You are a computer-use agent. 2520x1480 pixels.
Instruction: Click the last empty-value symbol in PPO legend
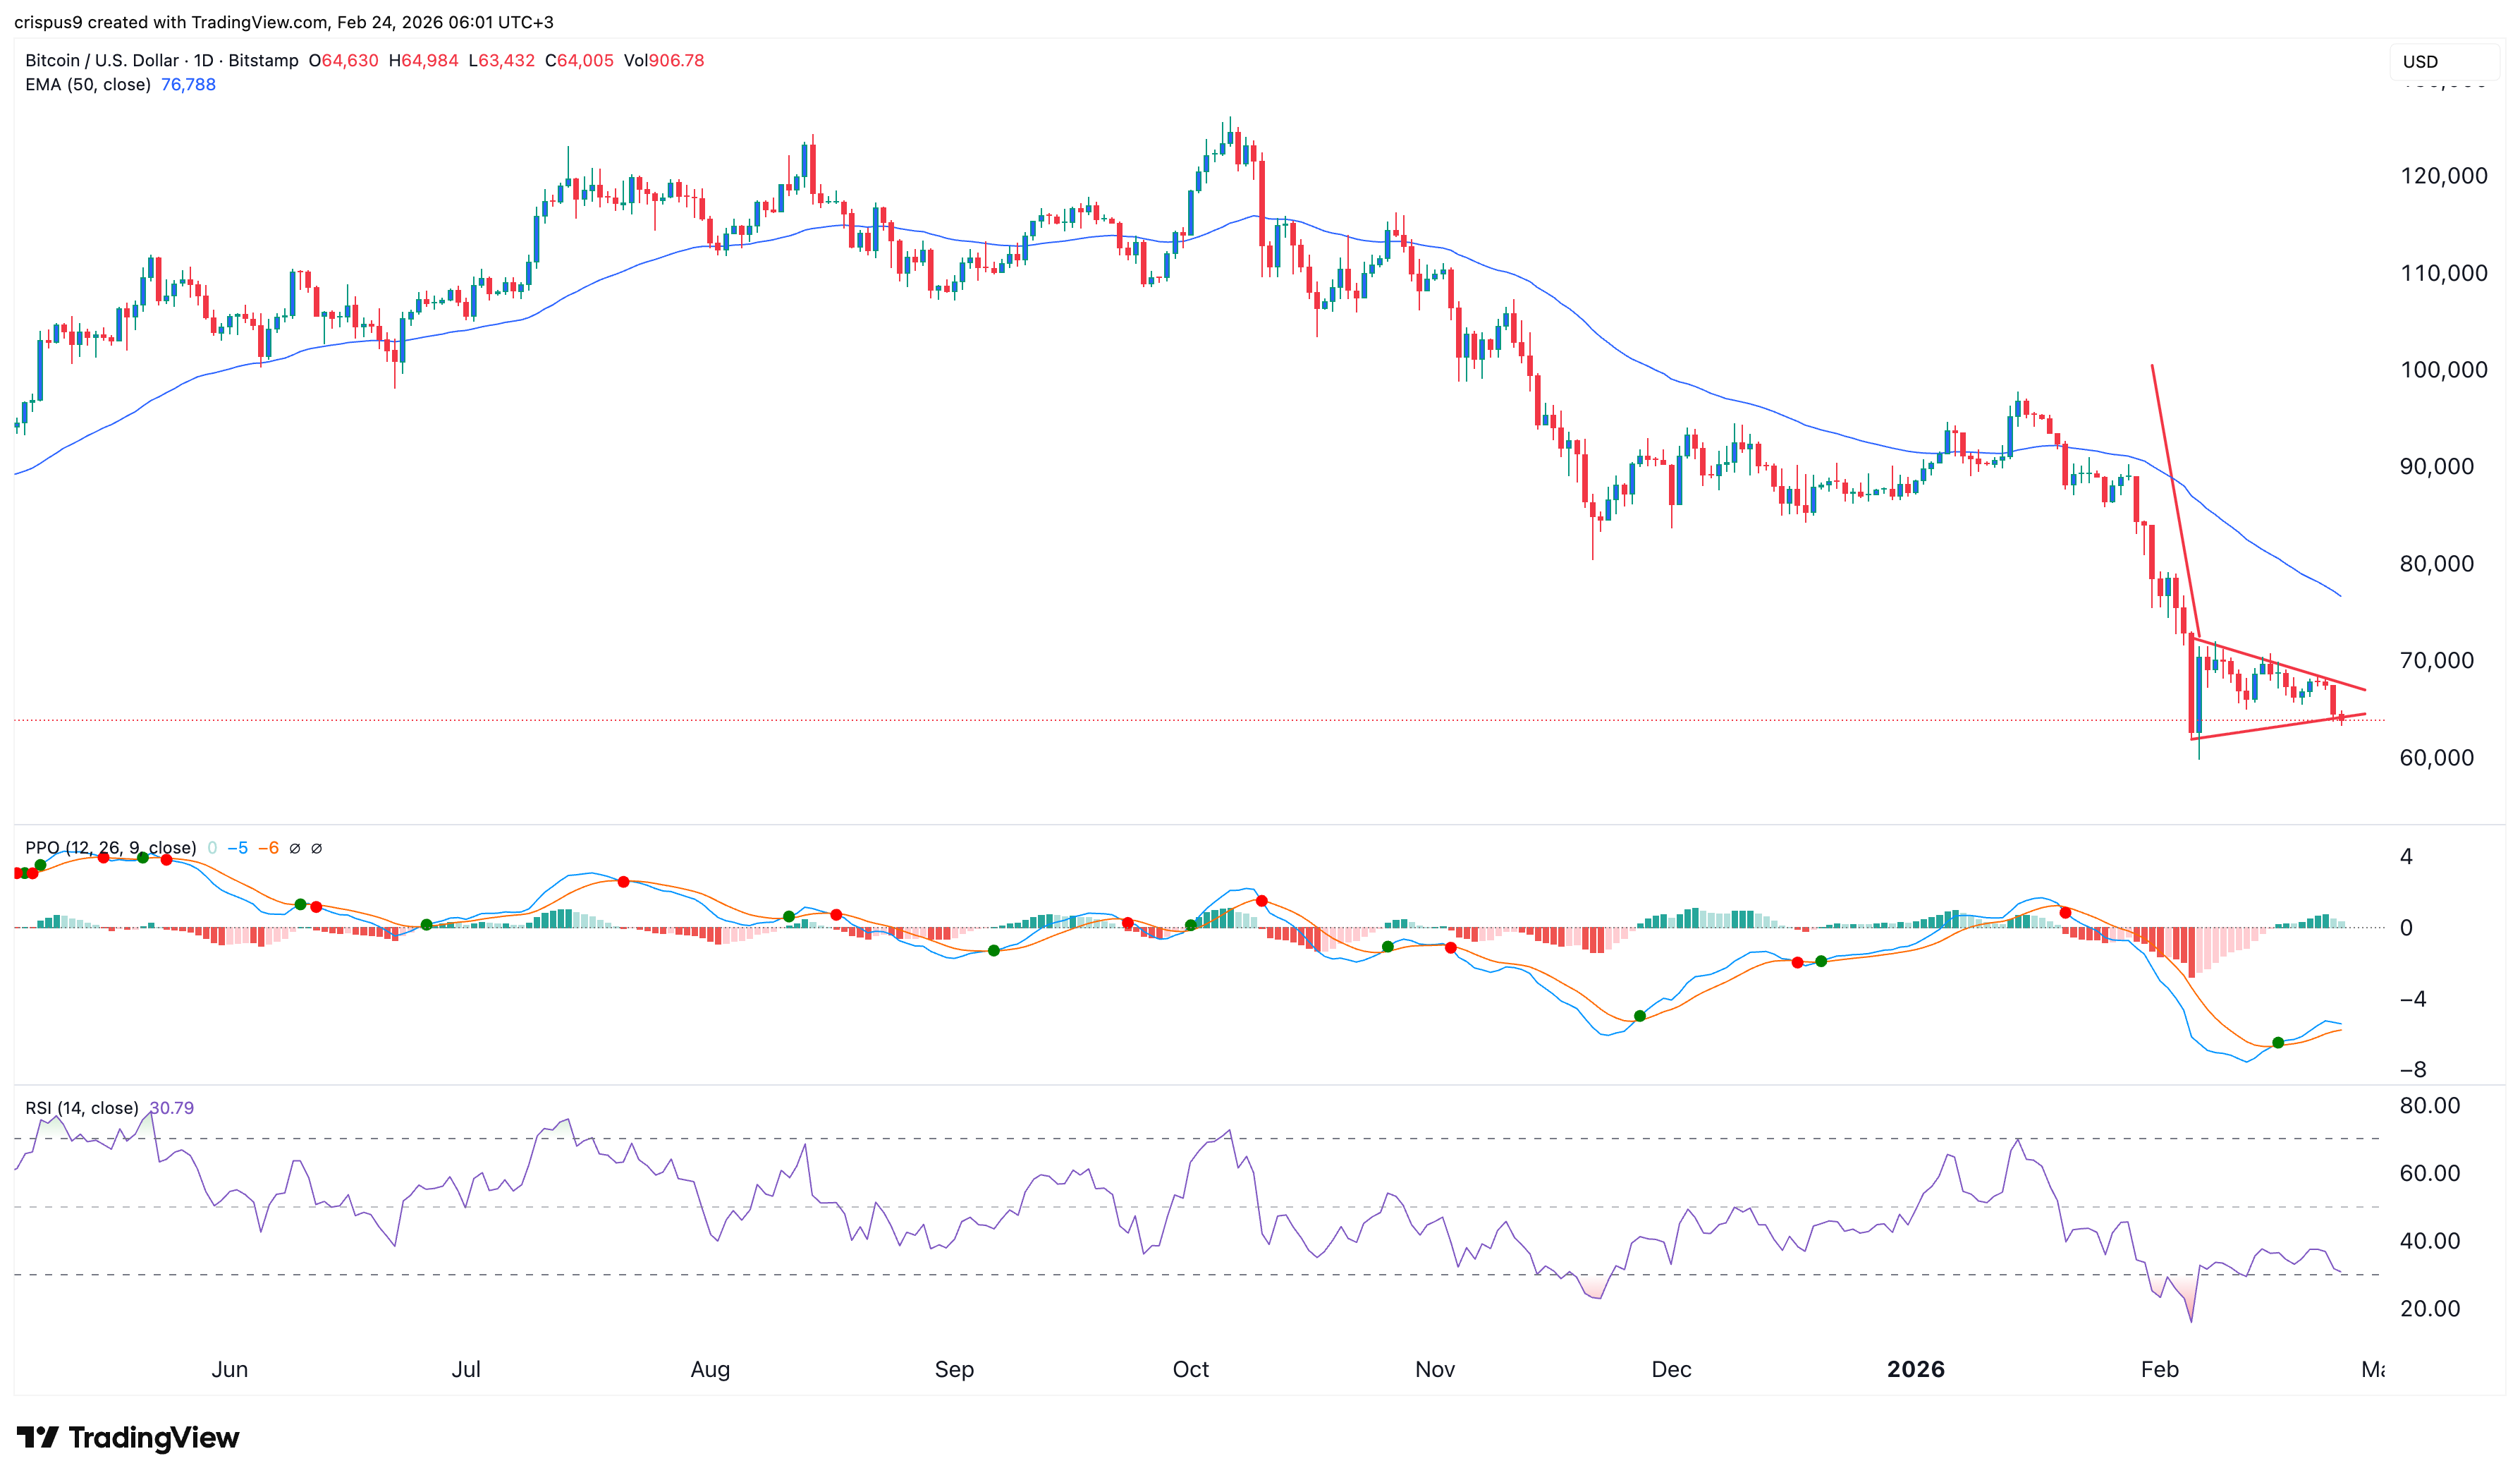point(316,847)
